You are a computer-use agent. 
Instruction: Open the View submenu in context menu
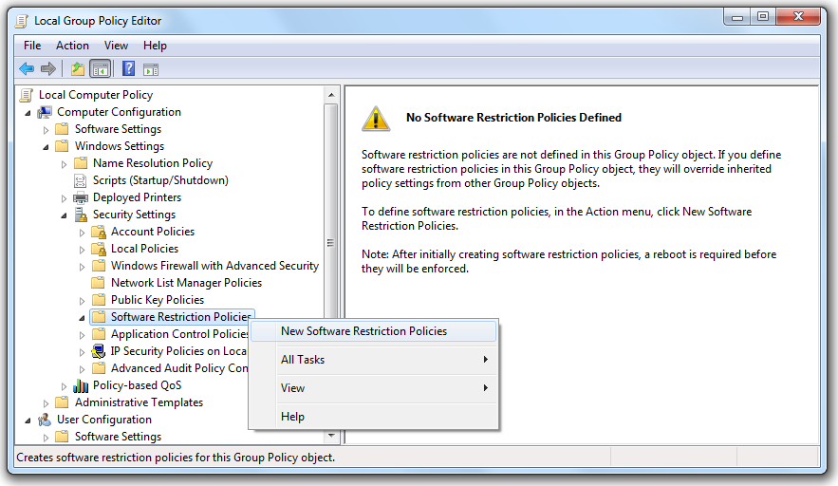(x=374, y=388)
